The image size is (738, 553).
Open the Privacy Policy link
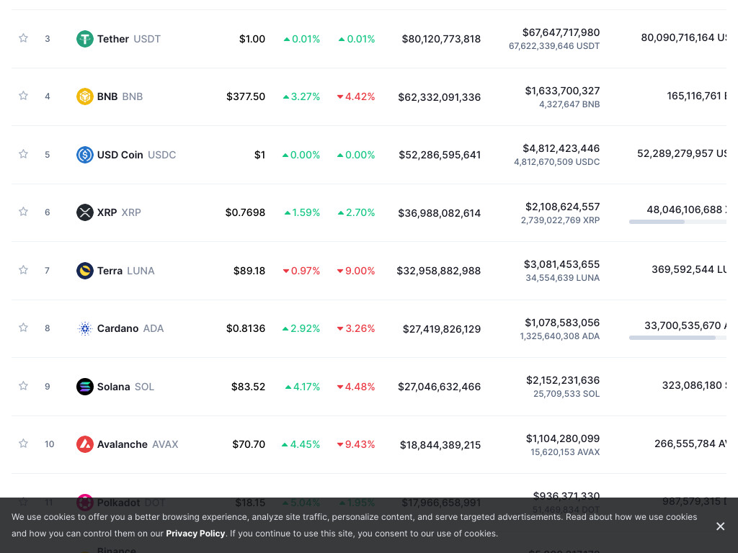point(195,534)
